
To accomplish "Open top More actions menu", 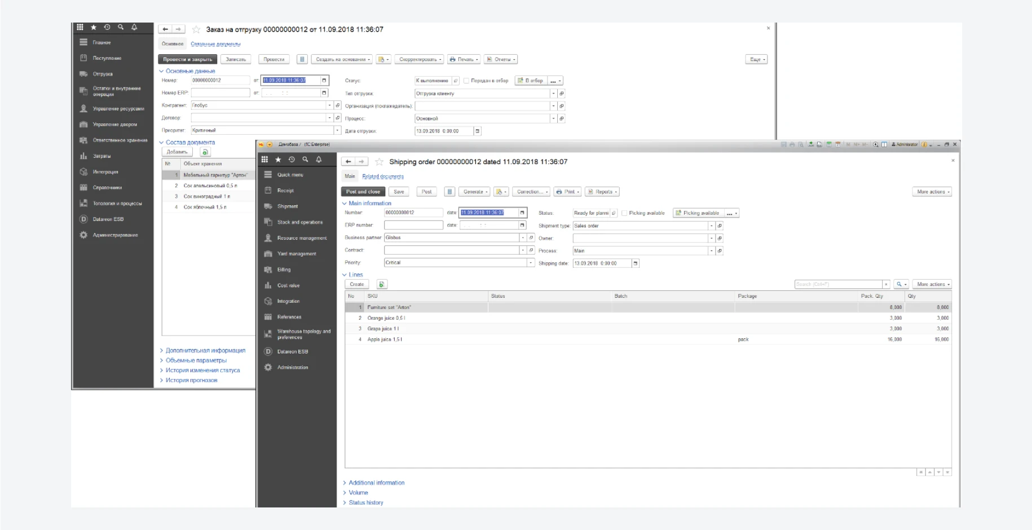I will click(932, 192).
